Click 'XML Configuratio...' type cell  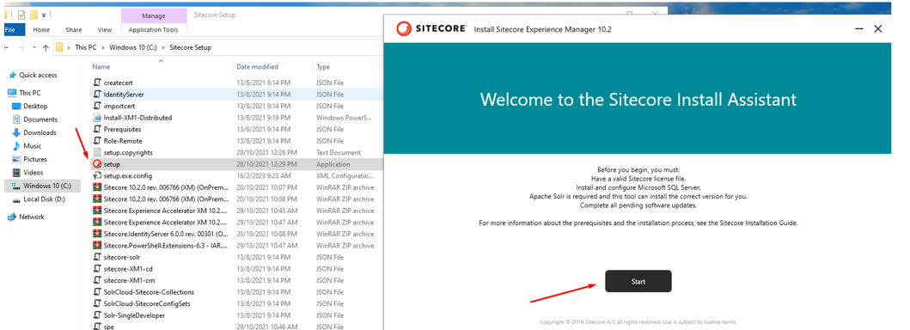pyautogui.click(x=345, y=175)
